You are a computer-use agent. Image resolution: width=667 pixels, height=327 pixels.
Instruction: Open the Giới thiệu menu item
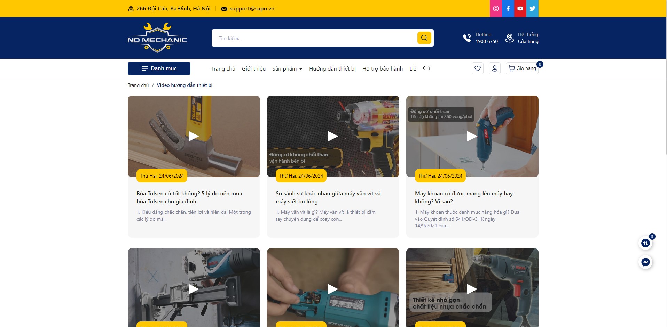coord(254,69)
